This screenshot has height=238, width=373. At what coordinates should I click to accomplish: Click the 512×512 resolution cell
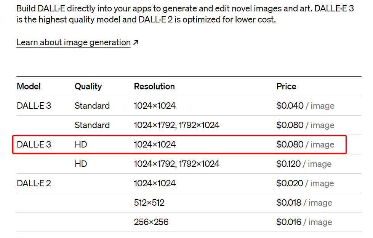pyautogui.click(x=149, y=203)
